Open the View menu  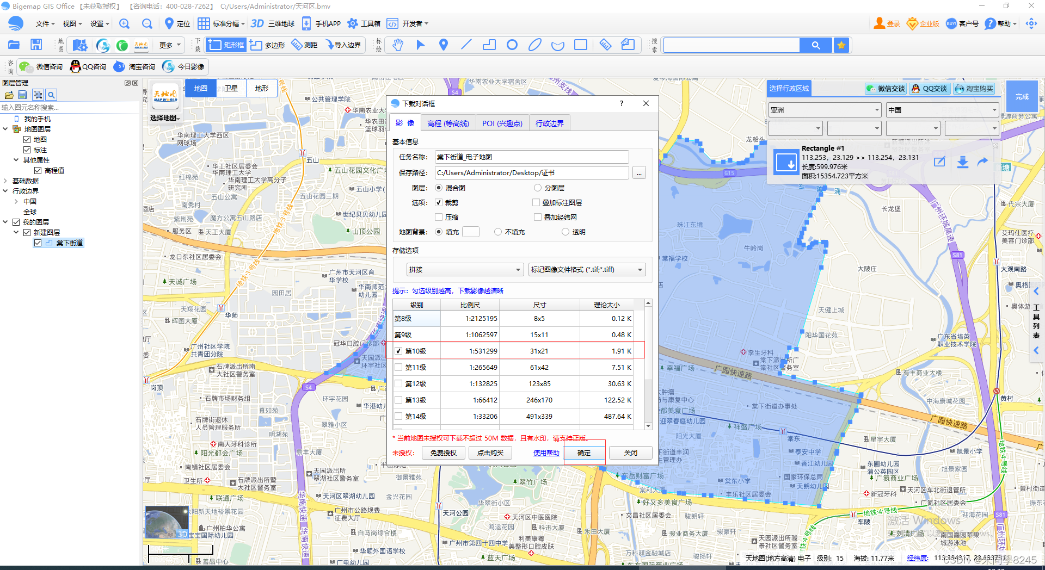(x=72, y=23)
